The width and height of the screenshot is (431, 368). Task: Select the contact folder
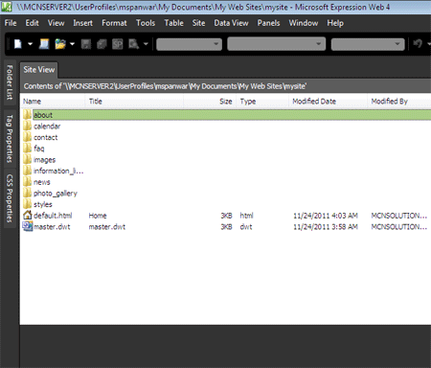[46, 138]
